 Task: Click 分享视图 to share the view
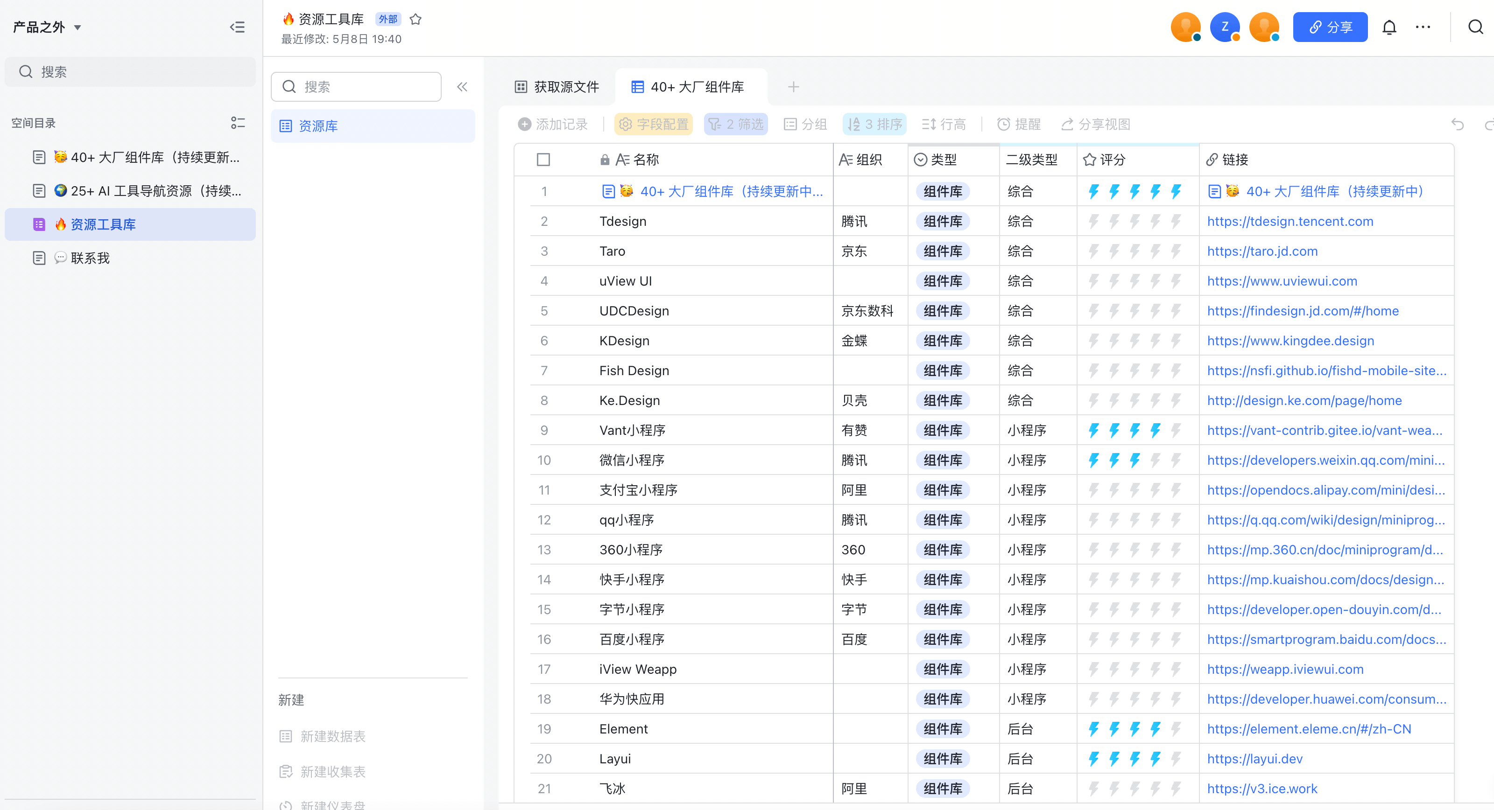pos(1096,124)
